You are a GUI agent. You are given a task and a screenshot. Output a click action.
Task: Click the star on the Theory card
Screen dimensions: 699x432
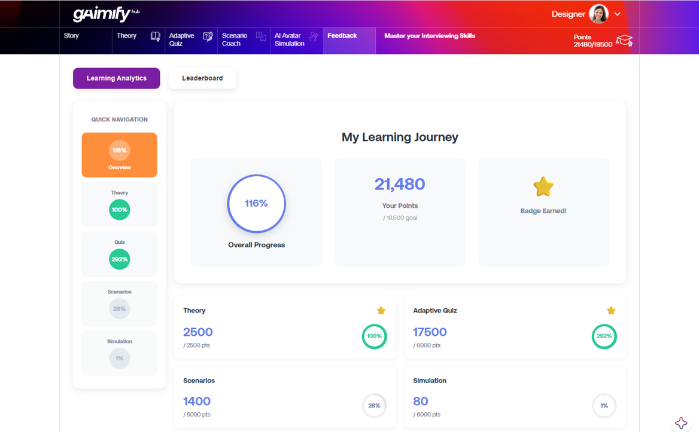click(381, 311)
